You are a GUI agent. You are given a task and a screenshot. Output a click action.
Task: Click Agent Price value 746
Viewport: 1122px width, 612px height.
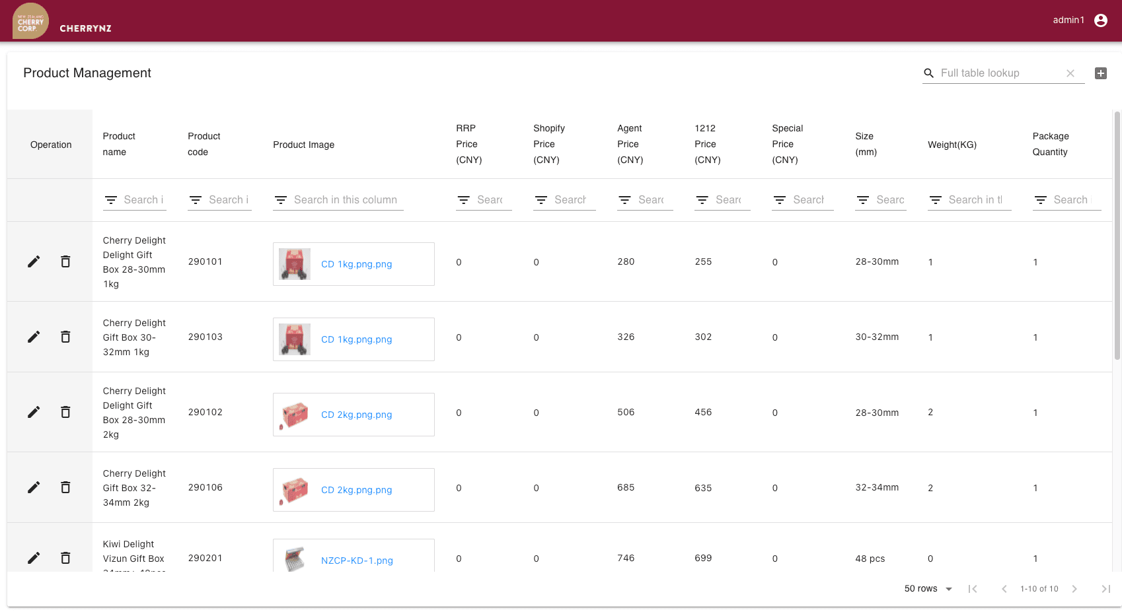tap(626, 558)
